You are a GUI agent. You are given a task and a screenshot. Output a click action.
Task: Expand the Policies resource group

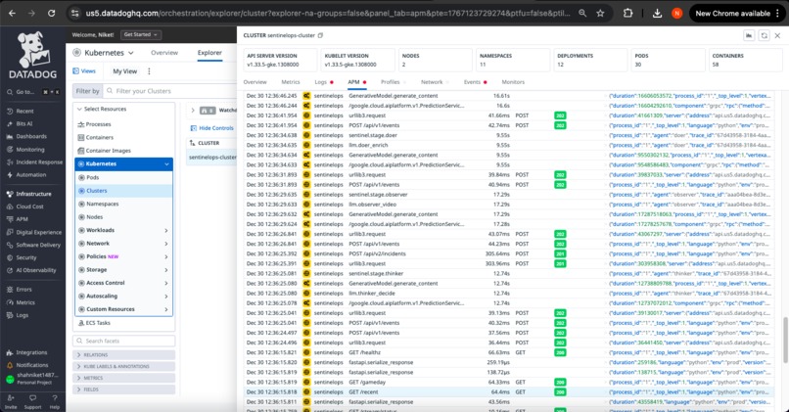(166, 256)
